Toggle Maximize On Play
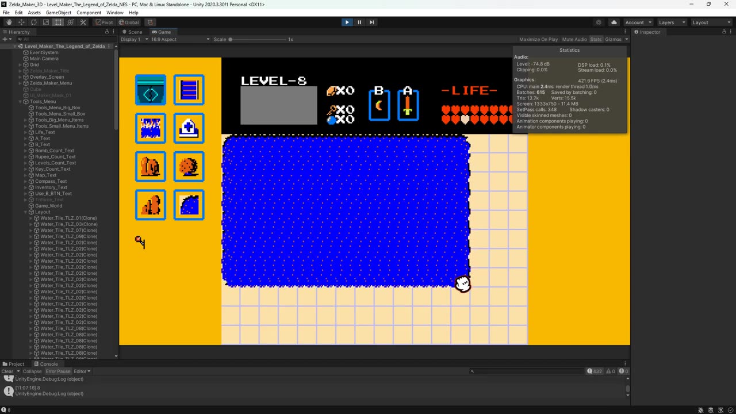736x414 pixels. [538, 39]
